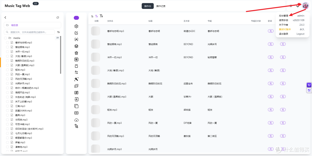Click the import arrow-into-box tool icon
Viewport: 312px width, 156px height.
tap(76, 99)
